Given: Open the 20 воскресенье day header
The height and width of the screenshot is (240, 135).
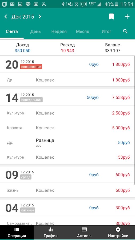Looking at the screenshot, I should tap(67, 64).
